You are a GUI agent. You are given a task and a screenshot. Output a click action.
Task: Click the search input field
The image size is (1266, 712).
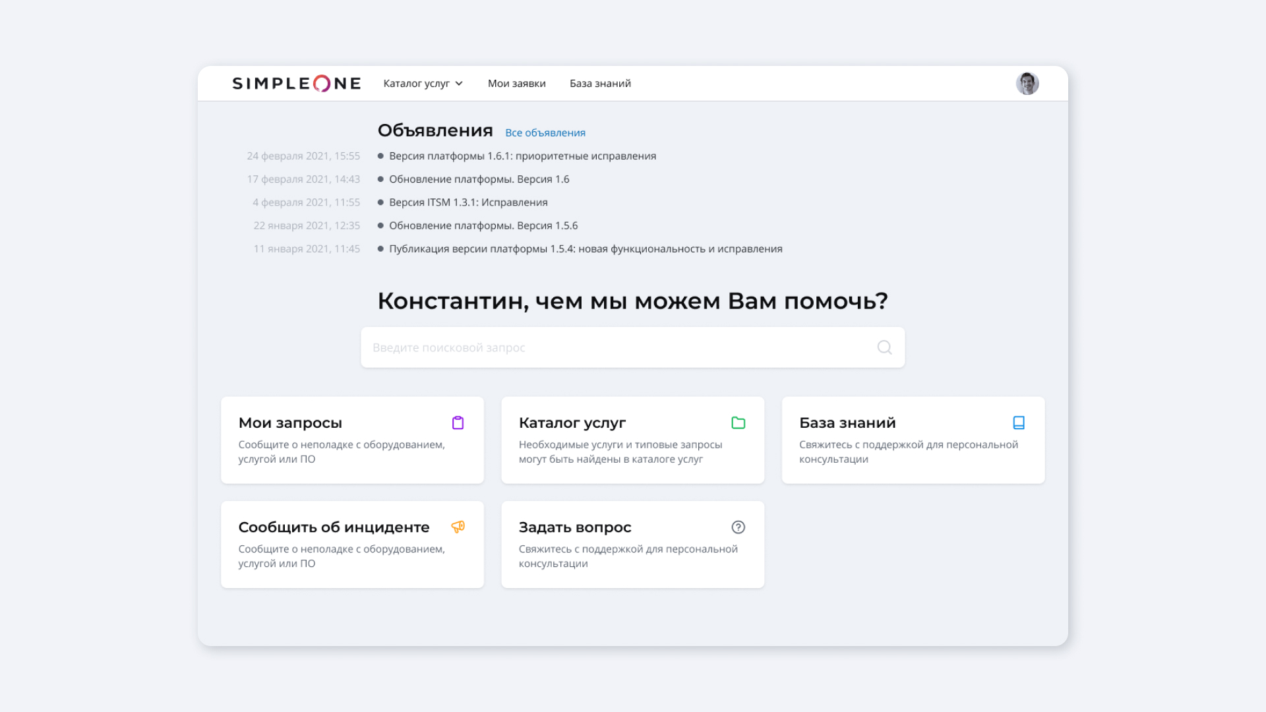point(593,347)
